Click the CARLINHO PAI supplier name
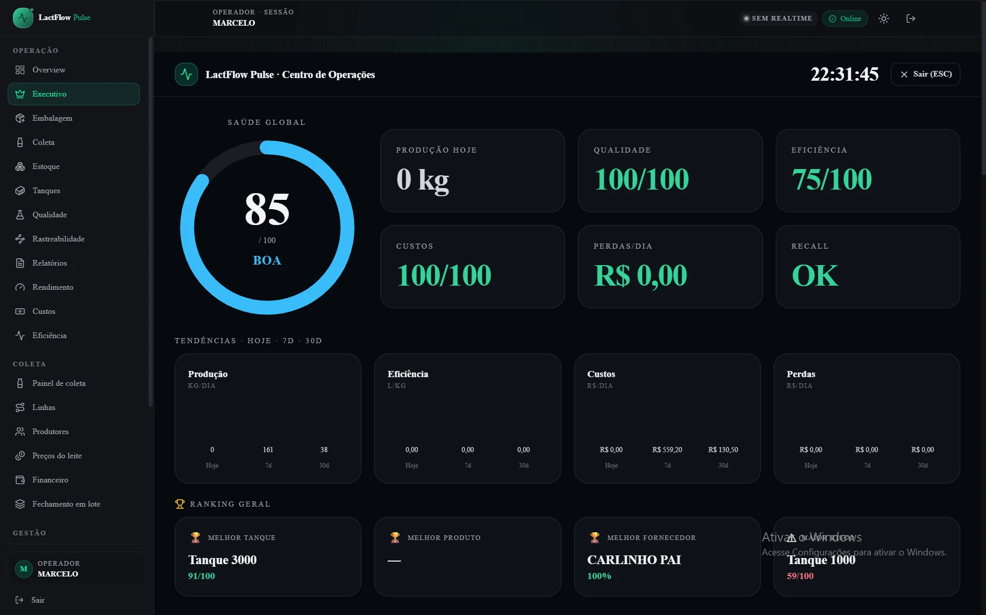Screen dimensions: 986x615 tap(634, 560)
